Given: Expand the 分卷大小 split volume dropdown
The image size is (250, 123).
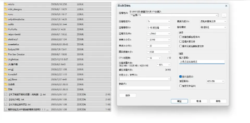Looking at the screenshot, I should [169, 79].
